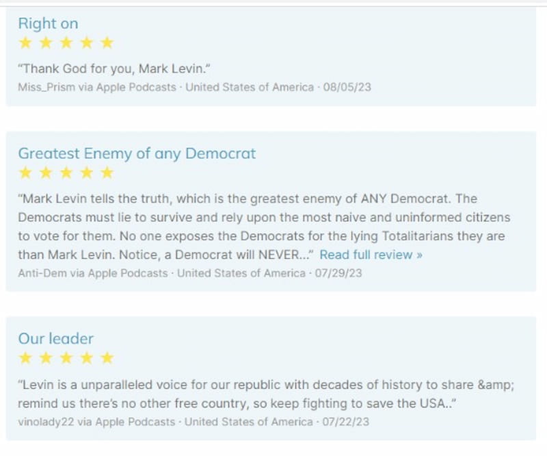The height and width of the screenshot is (456, 547).
Task: Open Greatest Enemy of any Democrat title
Action: click(x=137, y=153)
